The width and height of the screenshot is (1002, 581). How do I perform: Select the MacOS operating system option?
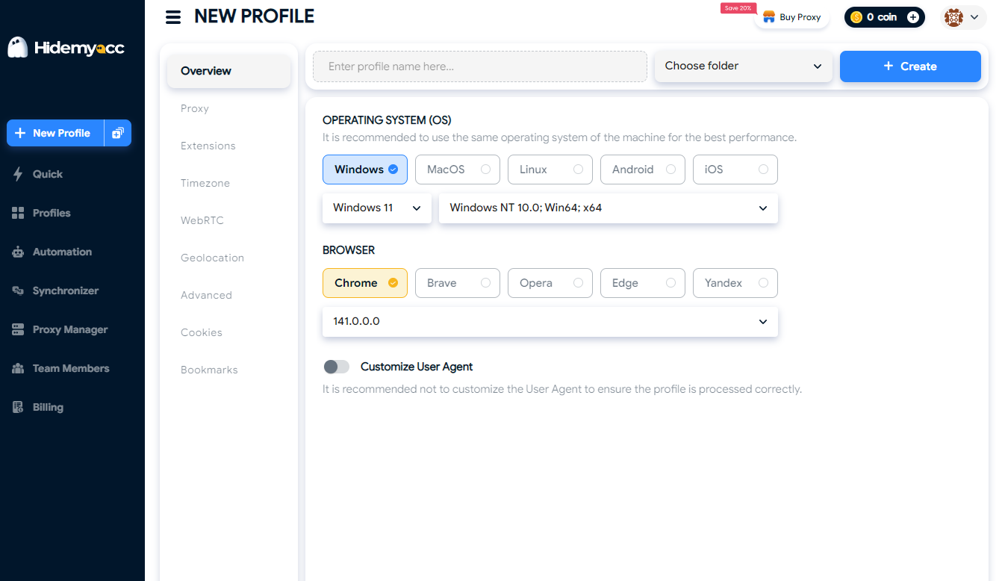(457, 170)
